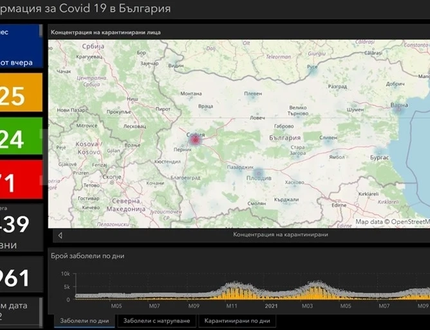The image size is (430, 330).
Task: Click the 'Велико Търново' map label
Action: coord(298,110)
